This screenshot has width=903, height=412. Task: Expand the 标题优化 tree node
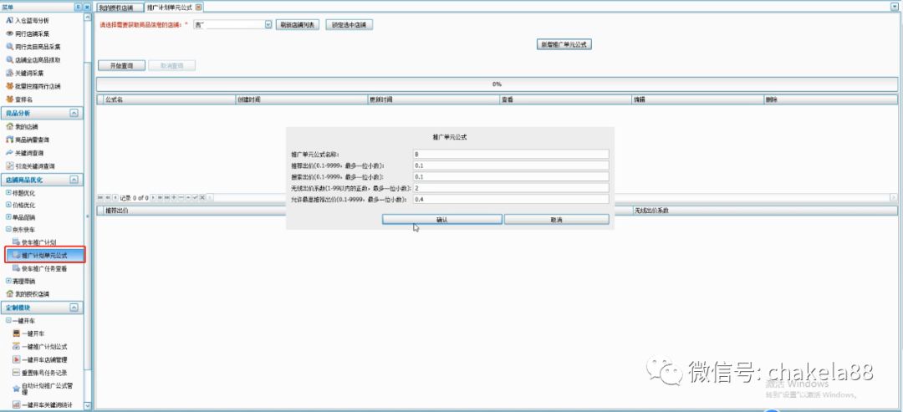coord(8,193)
